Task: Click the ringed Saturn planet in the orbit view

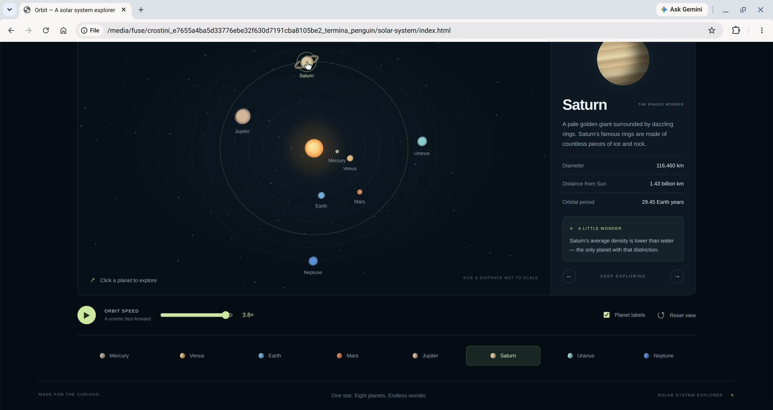Action: pyautogui.click(x=307, y=62)
